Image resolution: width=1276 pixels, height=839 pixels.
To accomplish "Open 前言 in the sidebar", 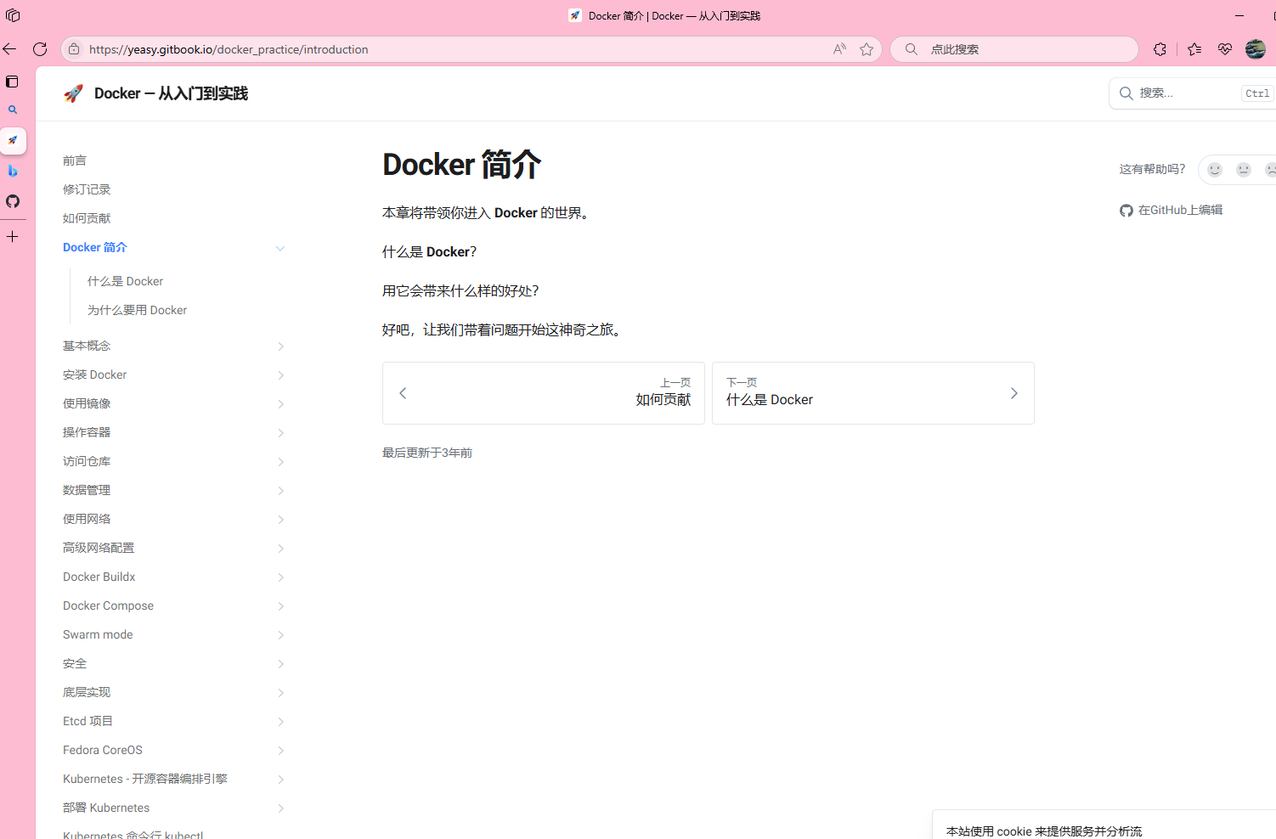I will click(75, 160).
